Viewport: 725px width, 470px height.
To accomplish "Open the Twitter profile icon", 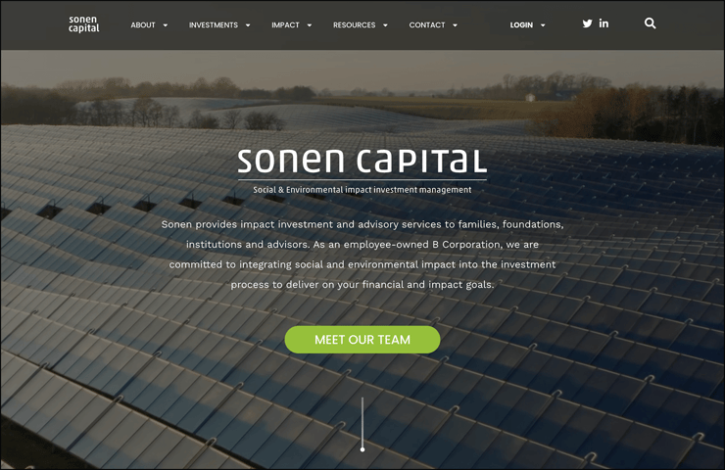I will pyautogui.click(x=587, y=23).
